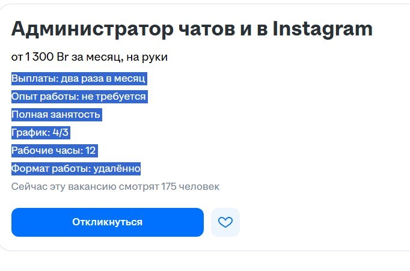
Task: Click the heart favorite icon
Action: 225,222
